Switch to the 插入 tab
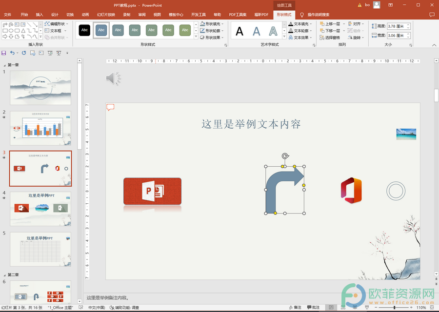 click(40, 15)
